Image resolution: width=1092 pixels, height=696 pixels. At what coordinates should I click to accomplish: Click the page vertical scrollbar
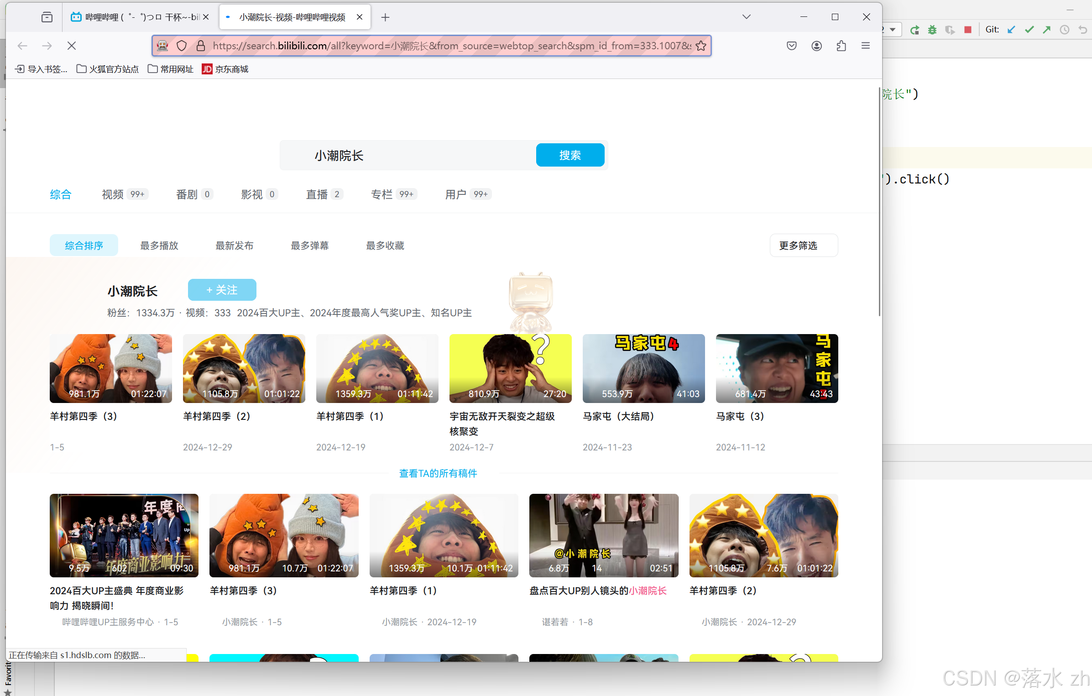tap(879, 202)
